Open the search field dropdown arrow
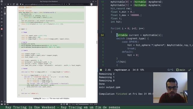Image resolution: width=193 pixels, height=109 pixels. click(x=88, y=4)
